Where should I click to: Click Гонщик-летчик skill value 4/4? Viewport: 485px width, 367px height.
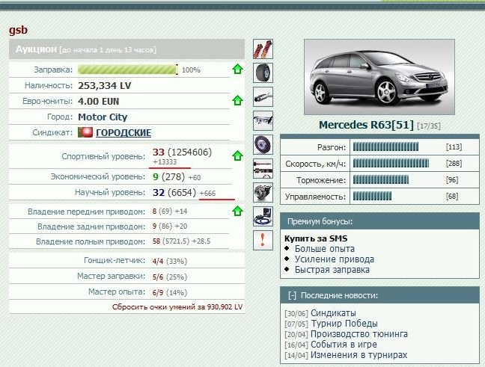(158, 262)
